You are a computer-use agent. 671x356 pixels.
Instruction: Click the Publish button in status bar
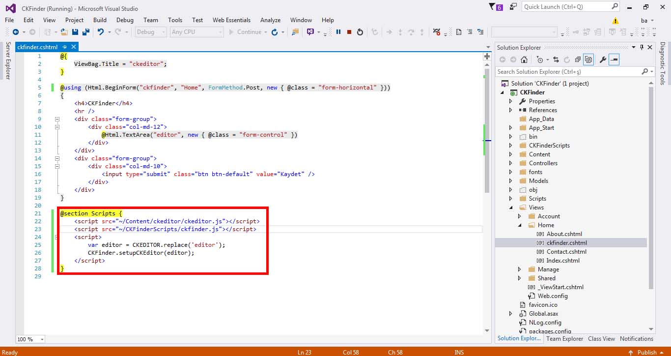coord(647,352)
